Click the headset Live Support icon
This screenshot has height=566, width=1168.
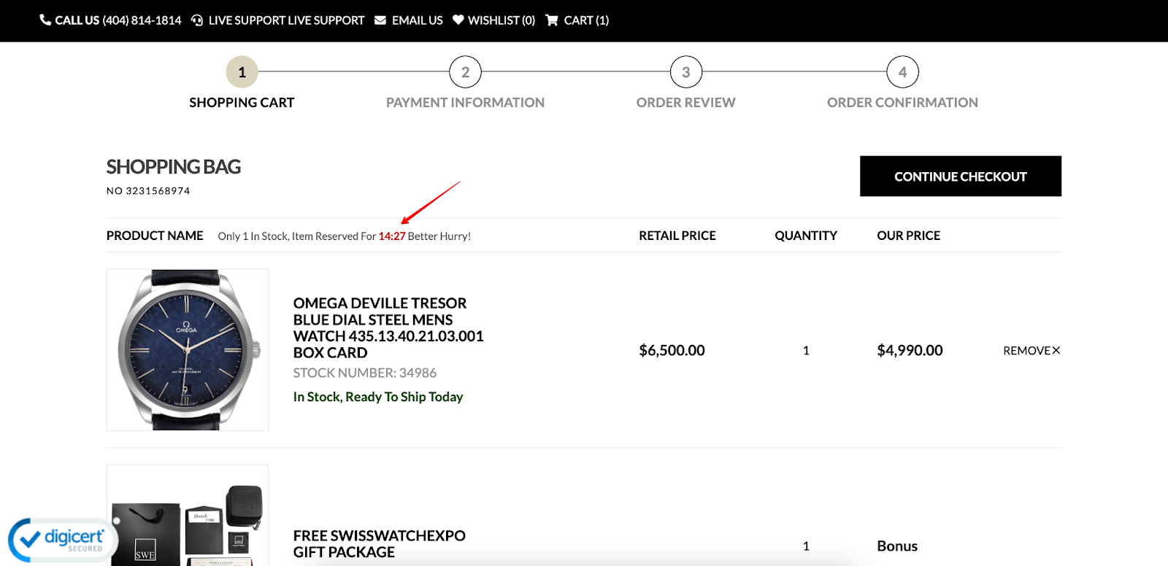(197, 20)
